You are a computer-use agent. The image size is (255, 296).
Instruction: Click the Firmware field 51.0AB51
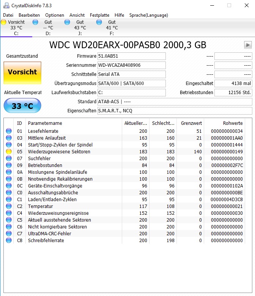point(132,56)
